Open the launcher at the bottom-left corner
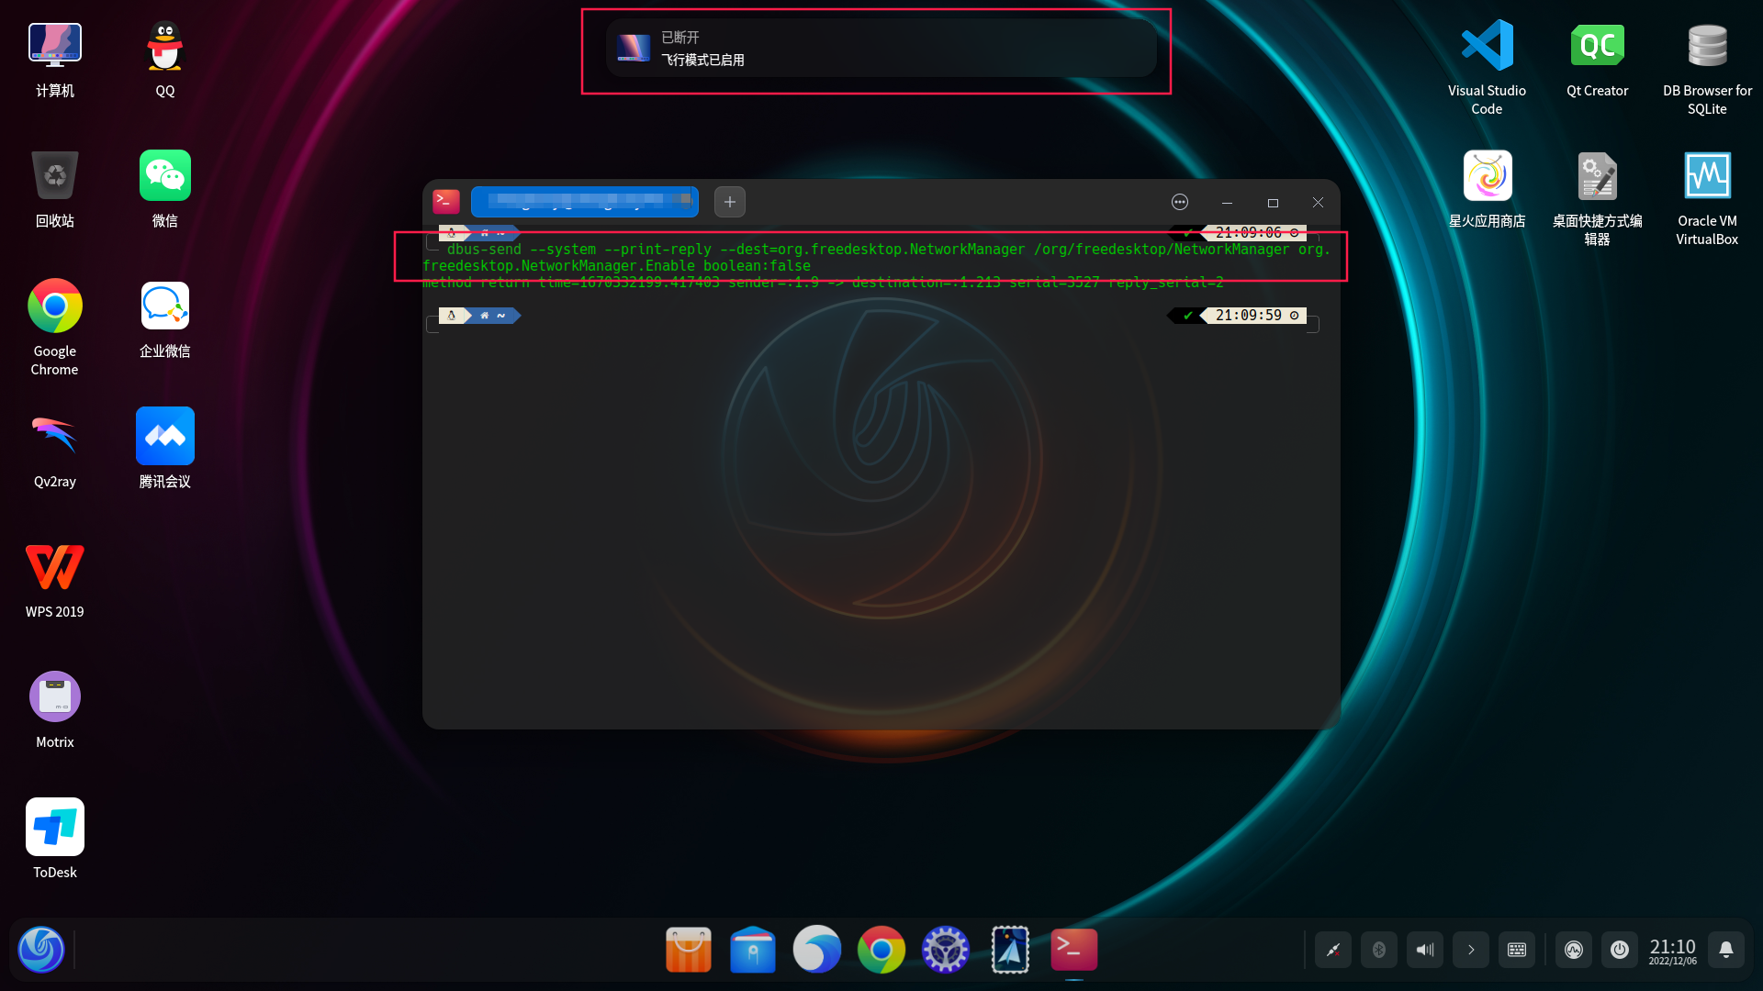Image resolution: width=1763 pixels, height=991 pixels. 40,950
